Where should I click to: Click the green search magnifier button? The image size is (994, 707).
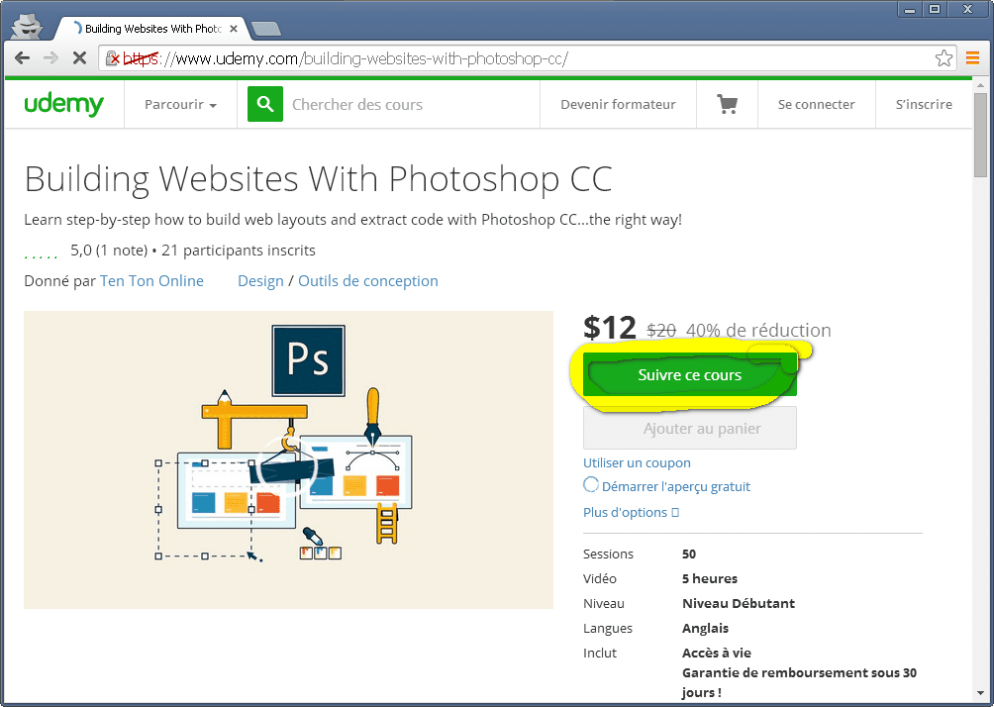pyautogui.click(x=265, y=104)
